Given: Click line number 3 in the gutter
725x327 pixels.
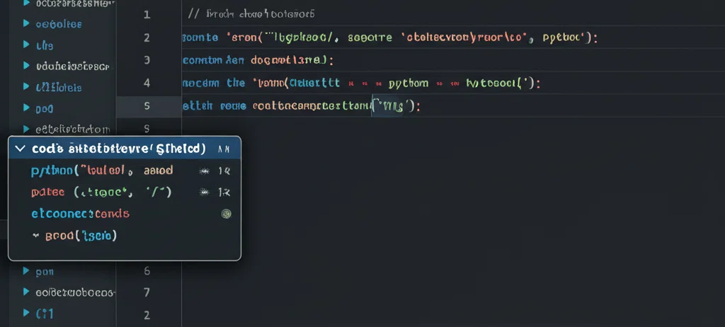Looking at the screenshot, I should tap(147, 60).
